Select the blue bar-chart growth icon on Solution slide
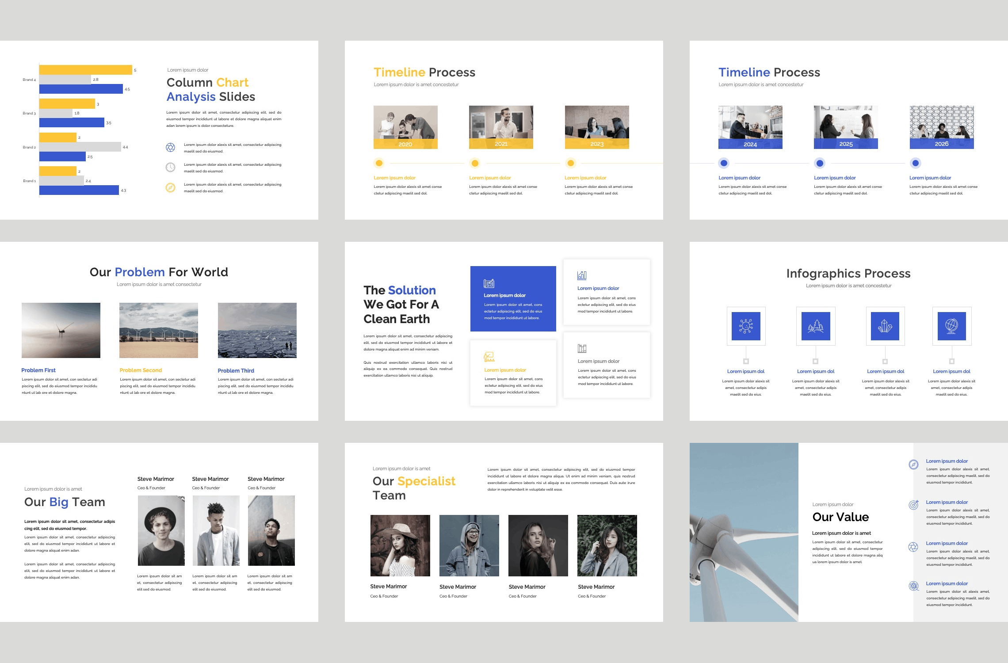This screenshot has width=1008, height=663. coord(582,275)
